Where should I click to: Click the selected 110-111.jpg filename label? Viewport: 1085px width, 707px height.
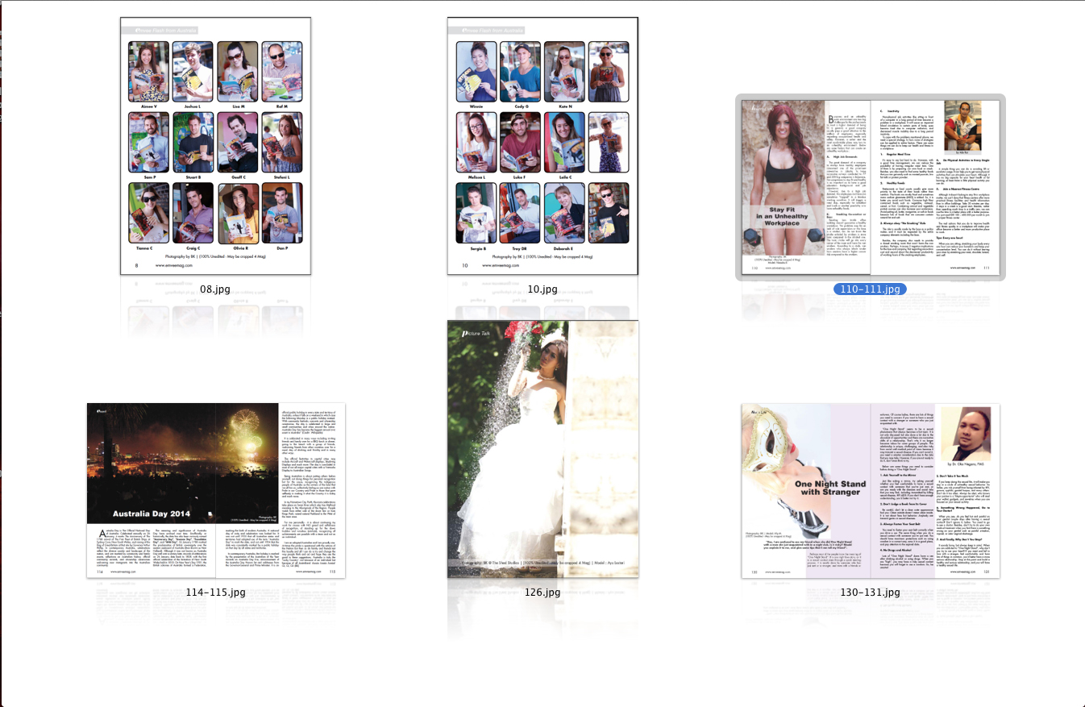tap(870, 289)
